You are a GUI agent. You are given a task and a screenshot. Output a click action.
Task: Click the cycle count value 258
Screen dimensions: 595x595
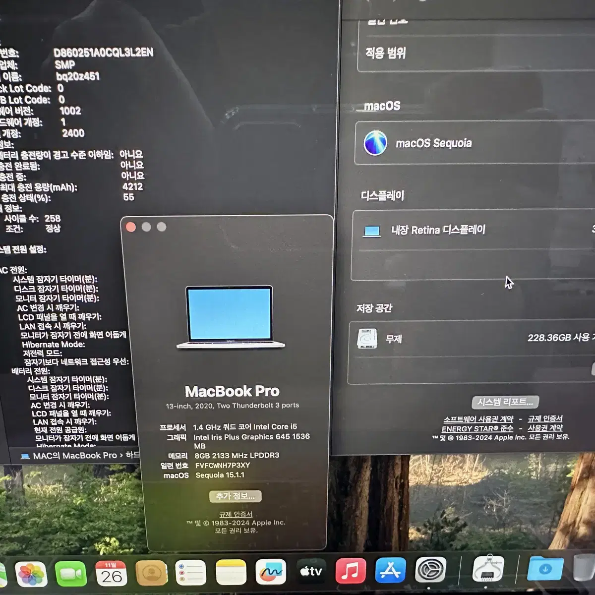53,218
